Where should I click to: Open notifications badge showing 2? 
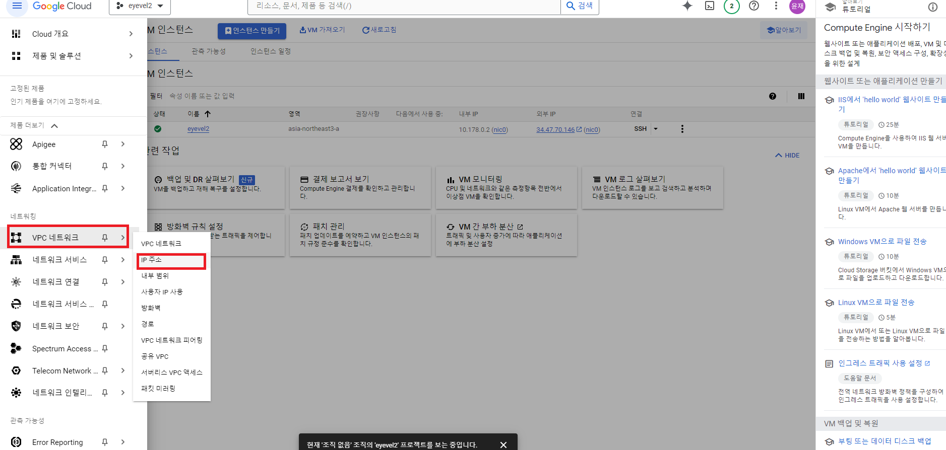732,6
